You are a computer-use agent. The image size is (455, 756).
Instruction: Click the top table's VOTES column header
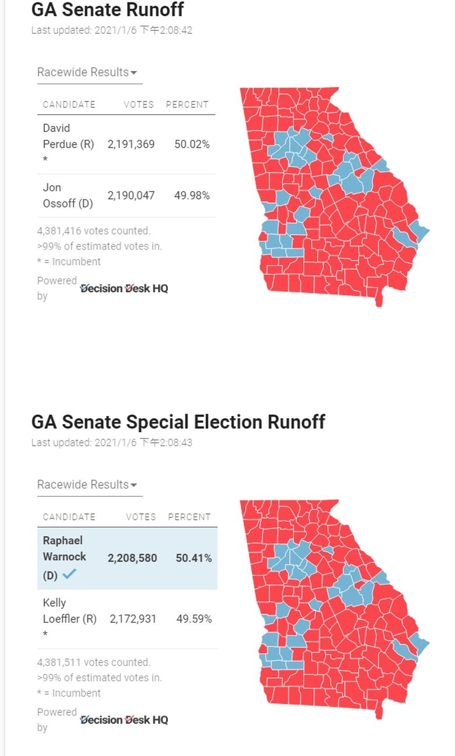[139, 105]
